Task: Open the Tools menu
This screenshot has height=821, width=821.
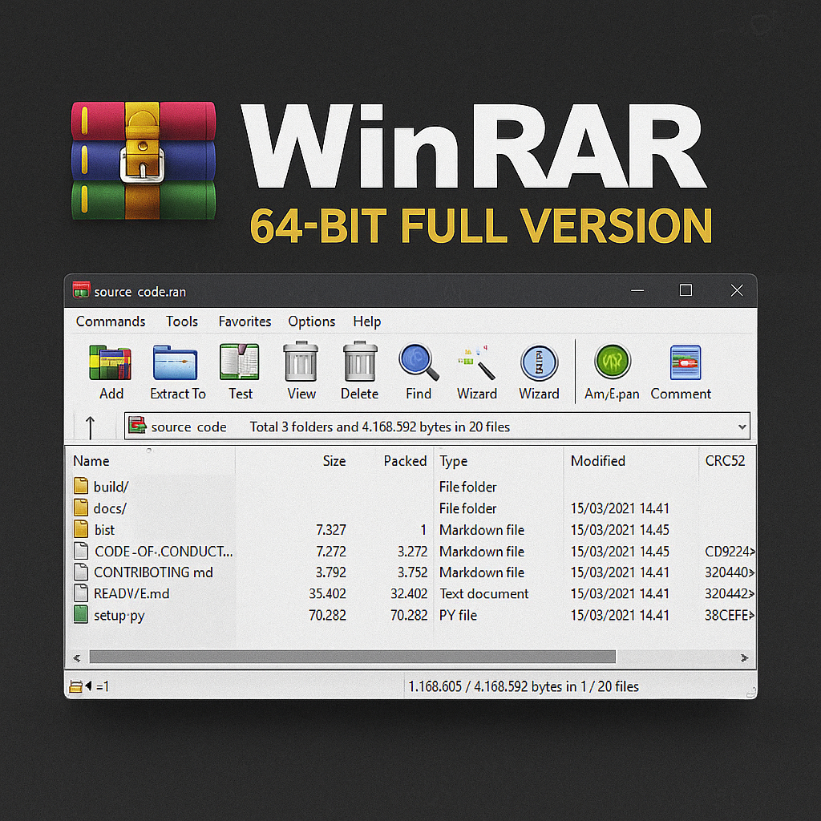Action: [182, 321]
